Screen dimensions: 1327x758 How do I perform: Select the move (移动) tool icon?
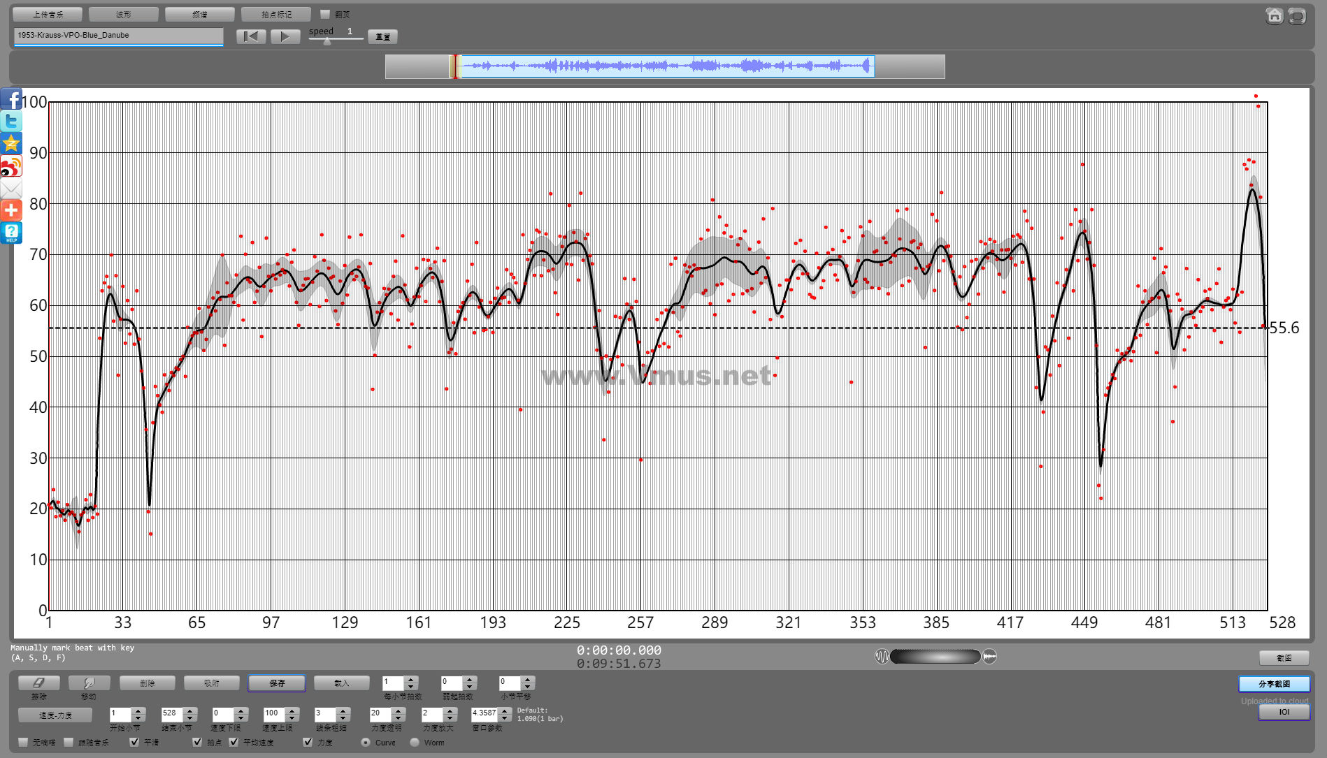click(89, 683)
